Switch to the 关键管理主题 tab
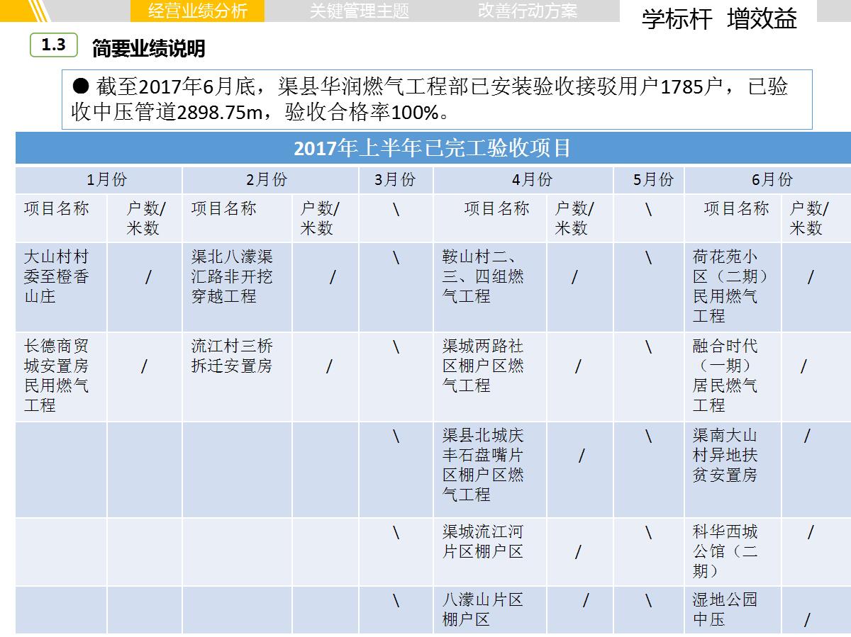851x637 pixels. 359,11
